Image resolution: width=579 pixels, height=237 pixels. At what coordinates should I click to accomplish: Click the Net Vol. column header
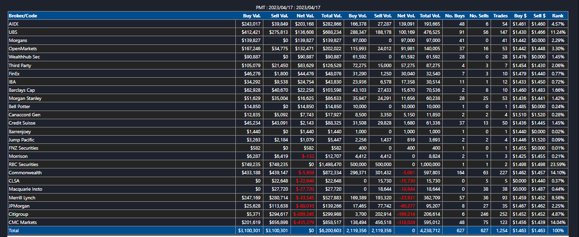pos(406,16)
